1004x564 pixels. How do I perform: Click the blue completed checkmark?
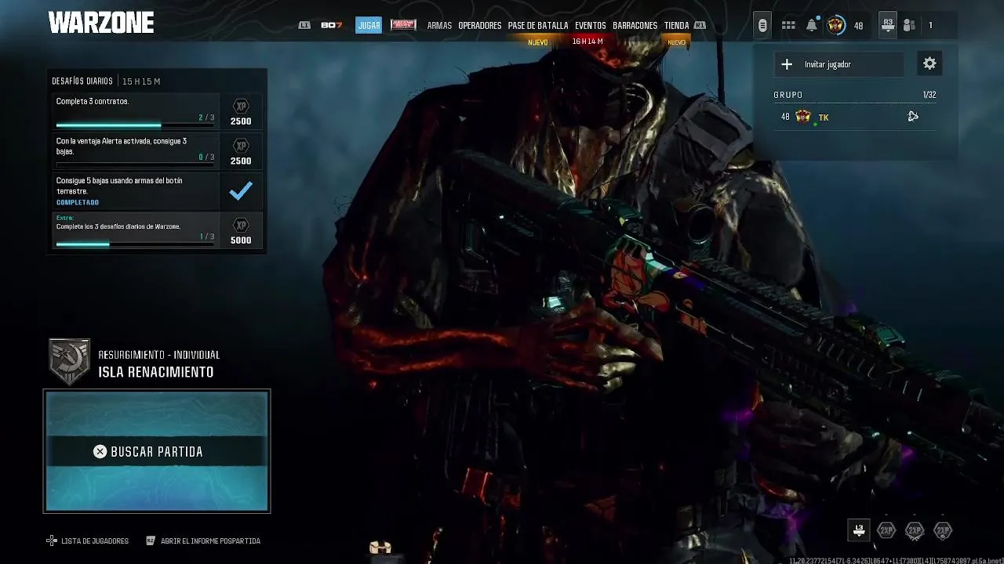pyautogui.click(x=241, y=191)
